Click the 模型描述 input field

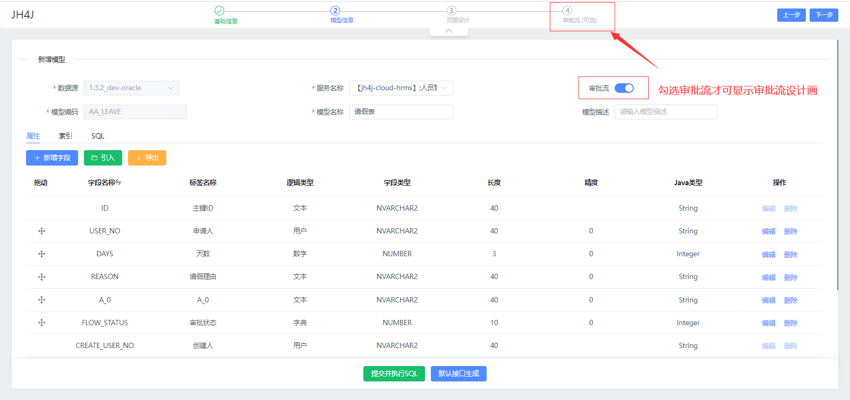(x=666, y=112)
